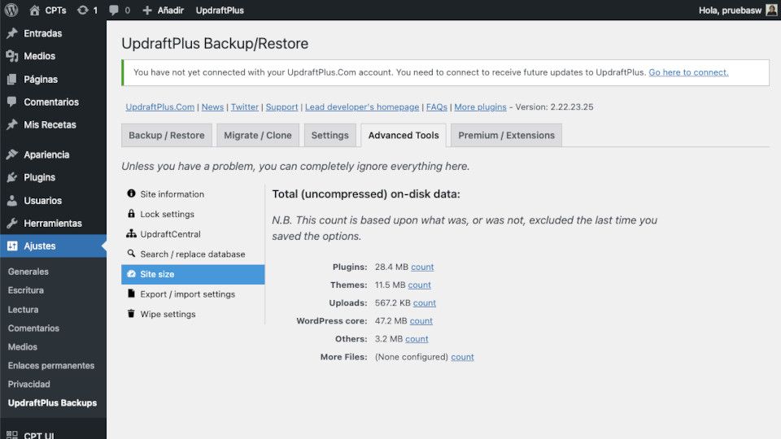781x439 pixels.
Task: Open UpdraftPlus menu in admin bar
Action: [x=220, y=10]
